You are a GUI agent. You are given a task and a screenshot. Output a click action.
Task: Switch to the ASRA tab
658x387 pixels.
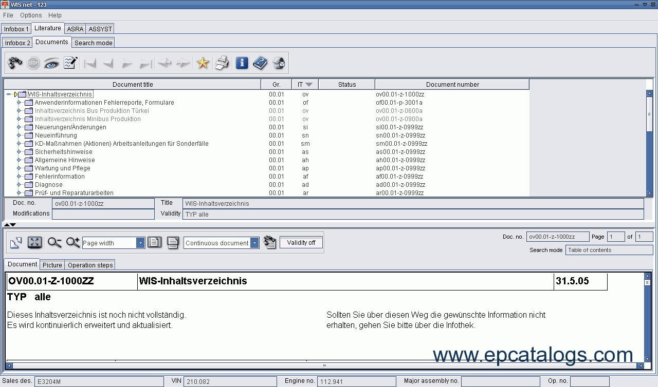pos(75,29)
